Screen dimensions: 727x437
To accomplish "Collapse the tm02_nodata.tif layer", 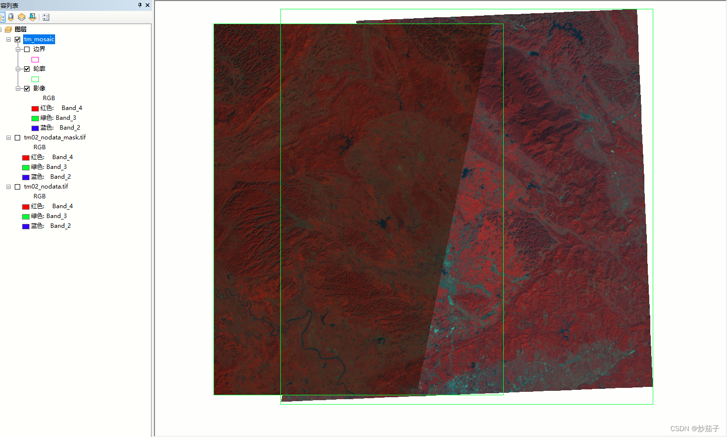I will click(8, 187).
